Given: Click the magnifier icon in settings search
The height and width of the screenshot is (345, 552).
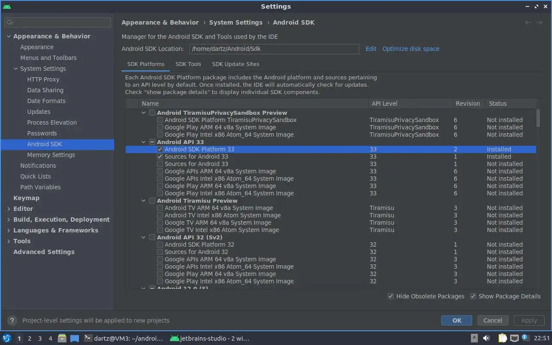Looking at the screenshot, I should [10, 22].
